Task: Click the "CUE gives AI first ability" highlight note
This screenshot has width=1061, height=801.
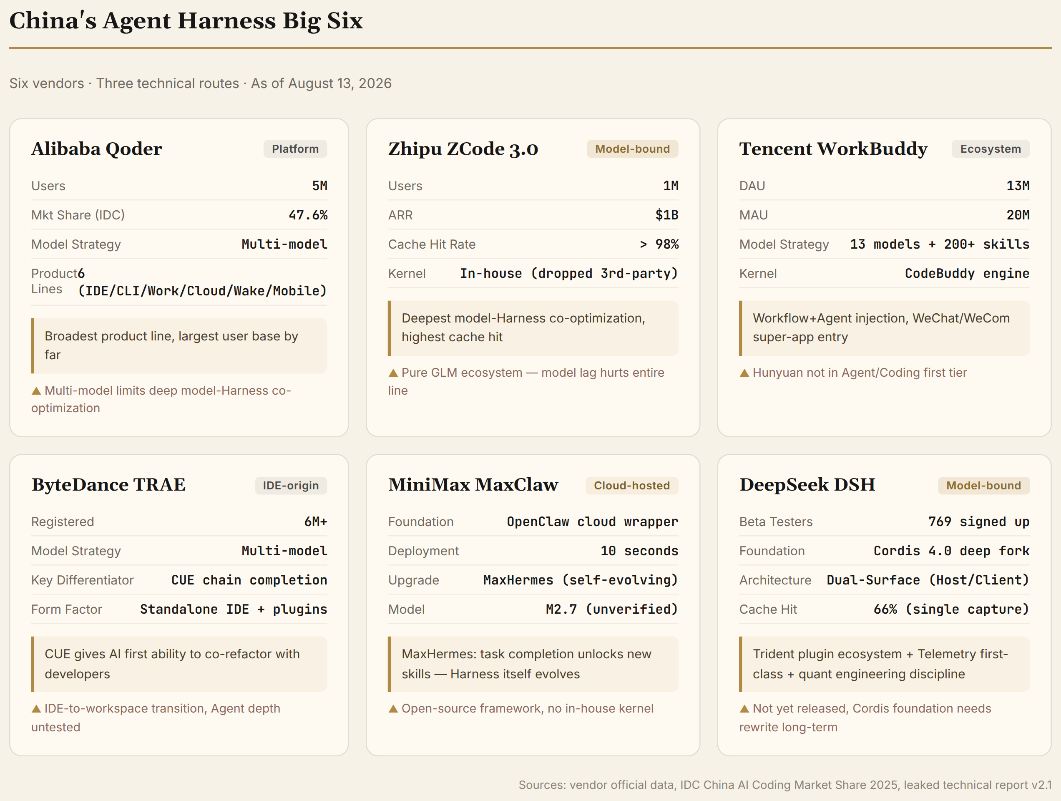Action: (x=179, y=664)
